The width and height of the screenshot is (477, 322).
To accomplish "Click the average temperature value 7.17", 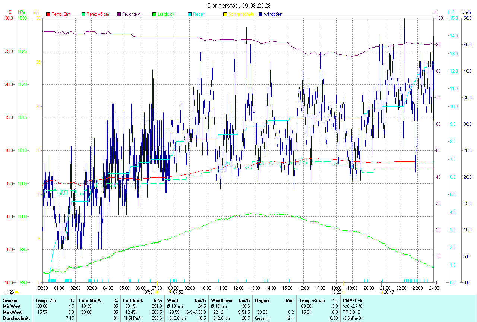I will click(x=70, y=318).
